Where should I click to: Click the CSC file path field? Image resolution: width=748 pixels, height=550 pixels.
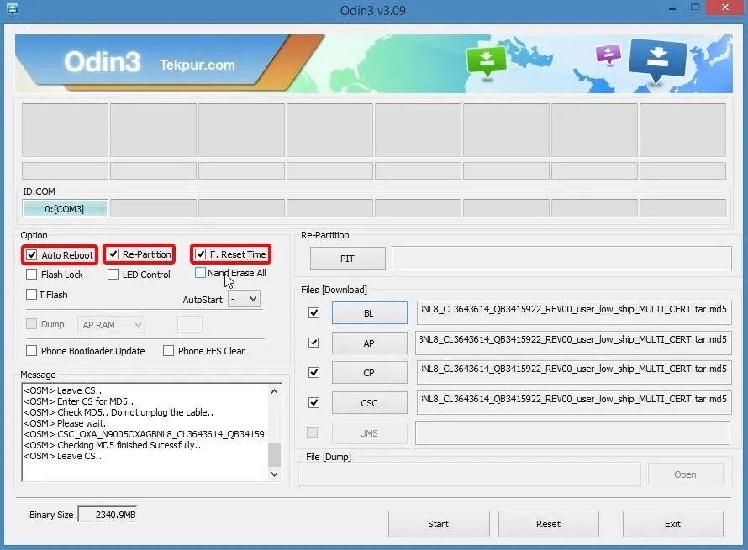point(574,403)
